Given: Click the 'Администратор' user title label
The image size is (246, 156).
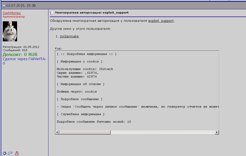Looking at the screenshot, I should click(x=14, y=17).
